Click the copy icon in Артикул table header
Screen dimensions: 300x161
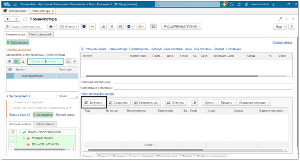pos(10,70)
